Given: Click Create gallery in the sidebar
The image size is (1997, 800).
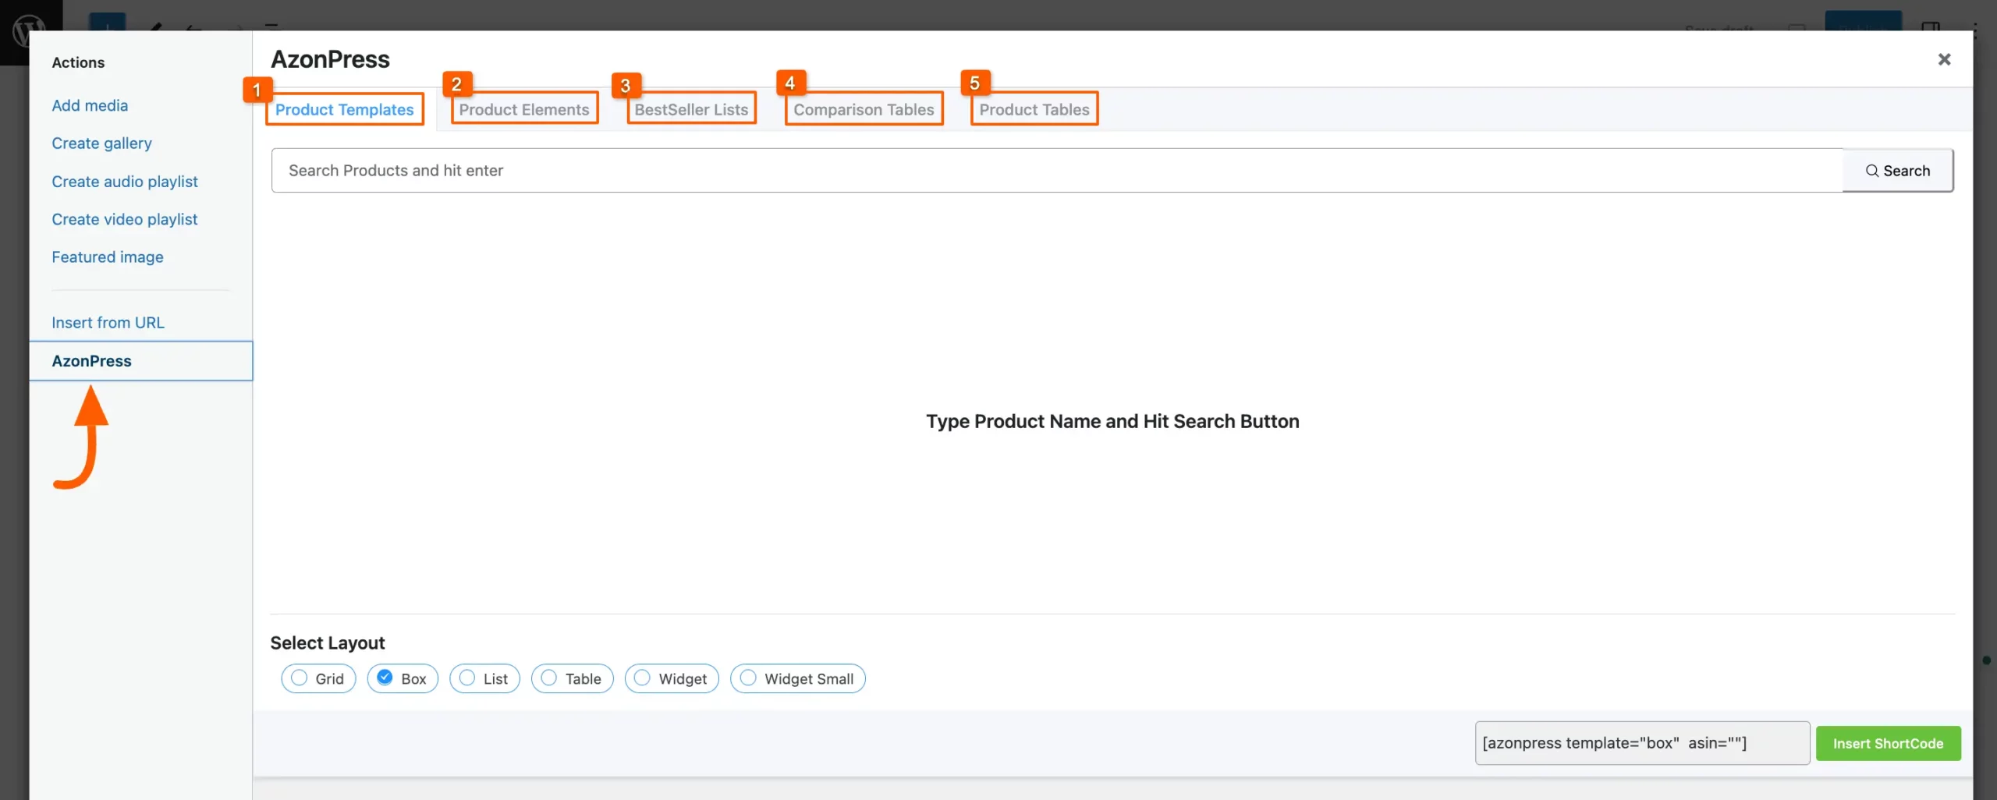Looking at the screenshot, I should pos(101,143).
